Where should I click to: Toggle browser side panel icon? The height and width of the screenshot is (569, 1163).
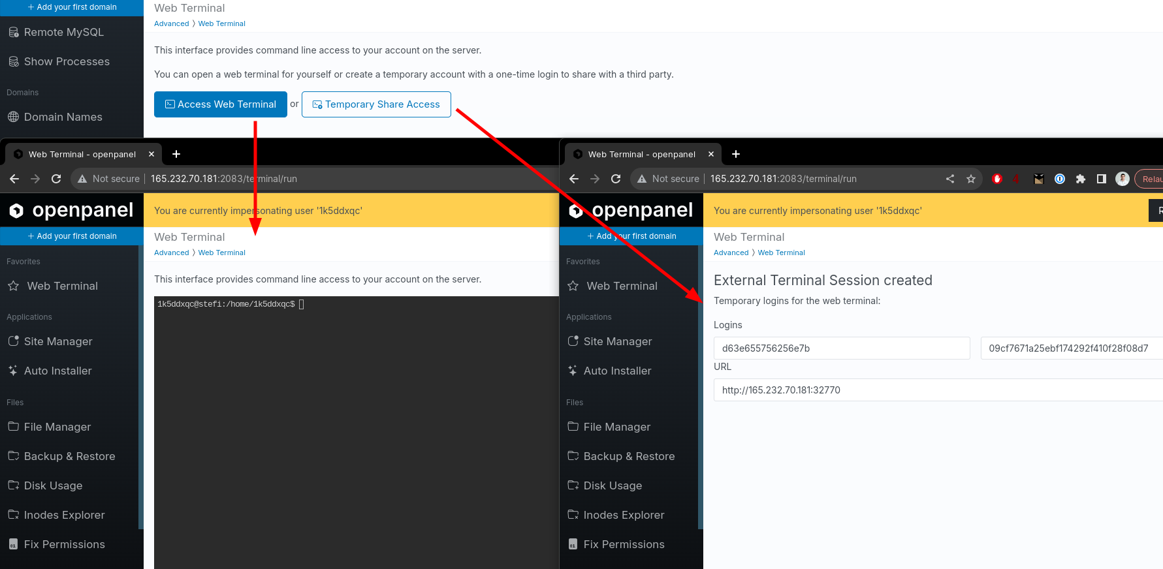[x=1102, y=179]
